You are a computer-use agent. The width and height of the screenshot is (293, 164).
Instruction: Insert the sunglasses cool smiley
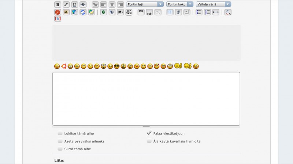(x=117, y=66)
